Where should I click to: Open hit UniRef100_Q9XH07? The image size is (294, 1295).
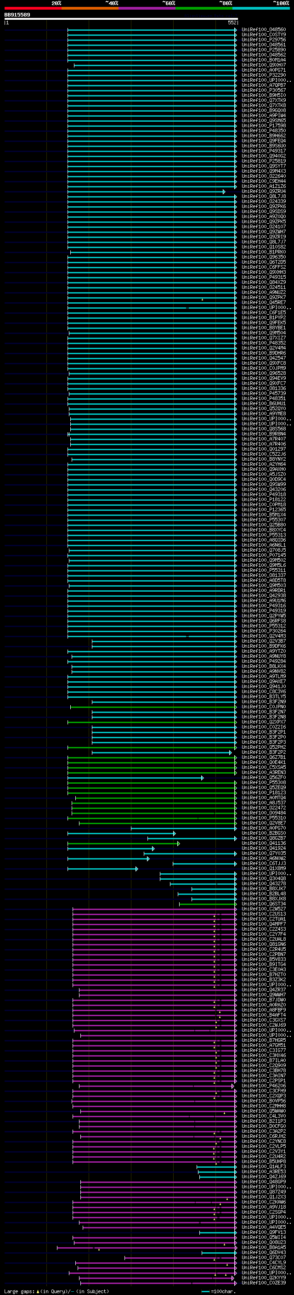coord(264,65)
